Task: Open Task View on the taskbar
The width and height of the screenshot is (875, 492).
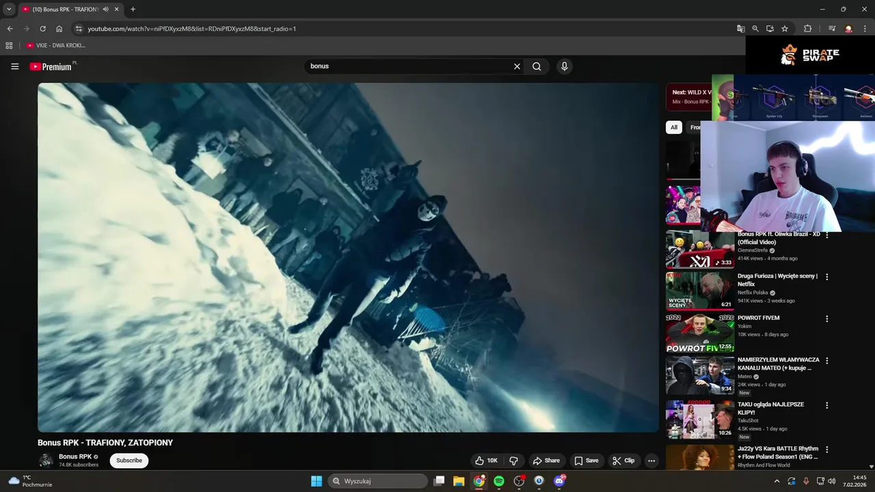Action: [x=440, y=481]
